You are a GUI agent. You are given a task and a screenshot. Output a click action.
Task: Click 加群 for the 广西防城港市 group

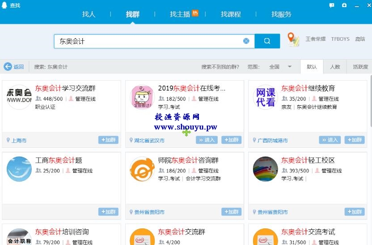point(355,140)
